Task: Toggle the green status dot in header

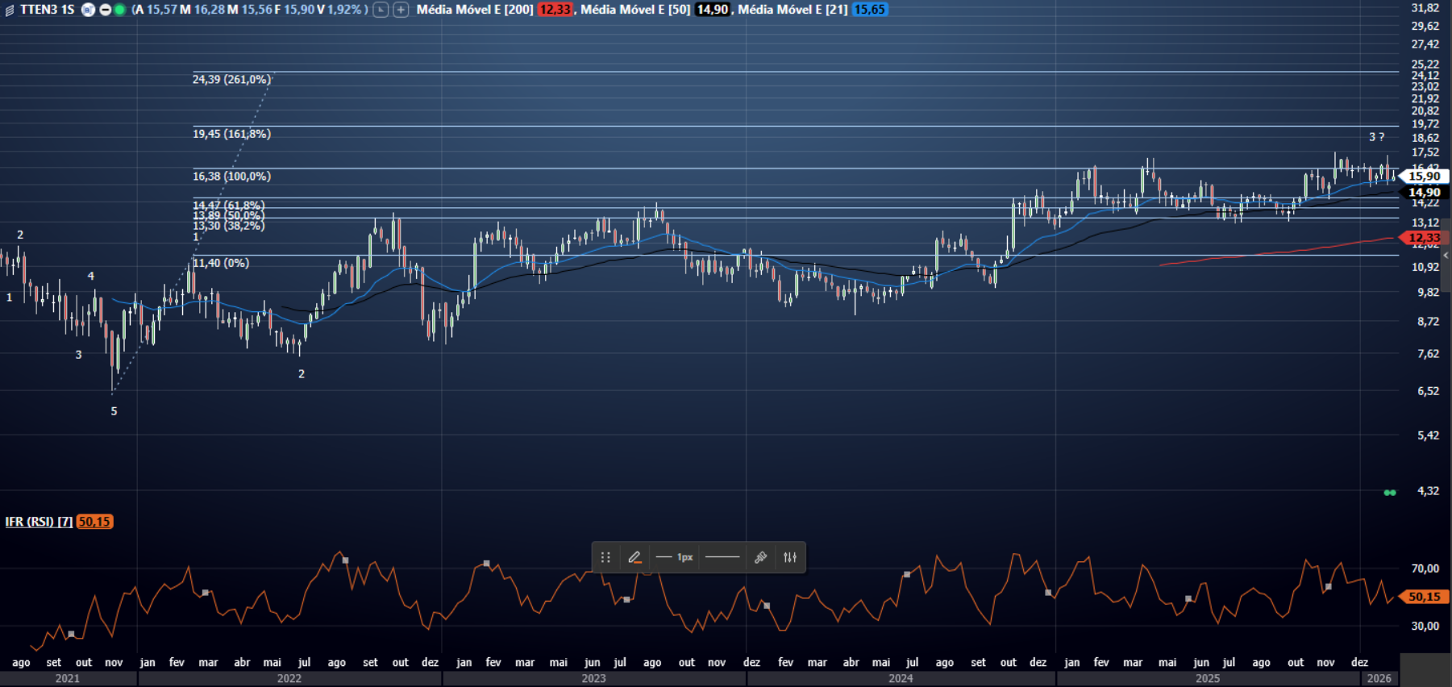Action: click(119, 10)
